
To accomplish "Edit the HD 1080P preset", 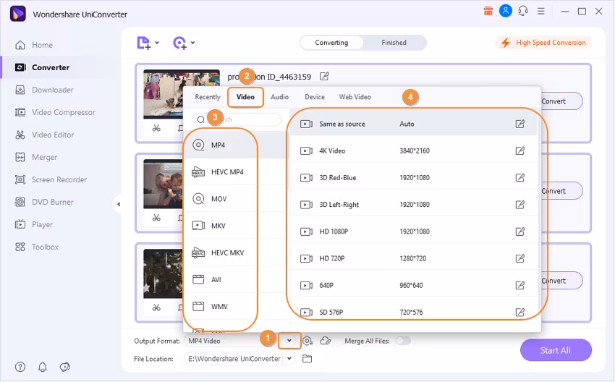I will pyautogui.click(x=519, y=232).
